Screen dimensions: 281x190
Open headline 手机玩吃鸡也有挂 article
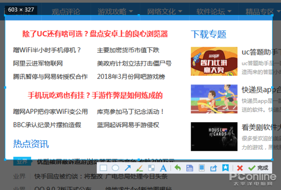95,95
